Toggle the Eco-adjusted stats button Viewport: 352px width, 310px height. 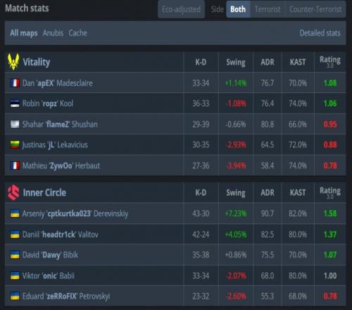pyautogui.click(x=181, y=9)
